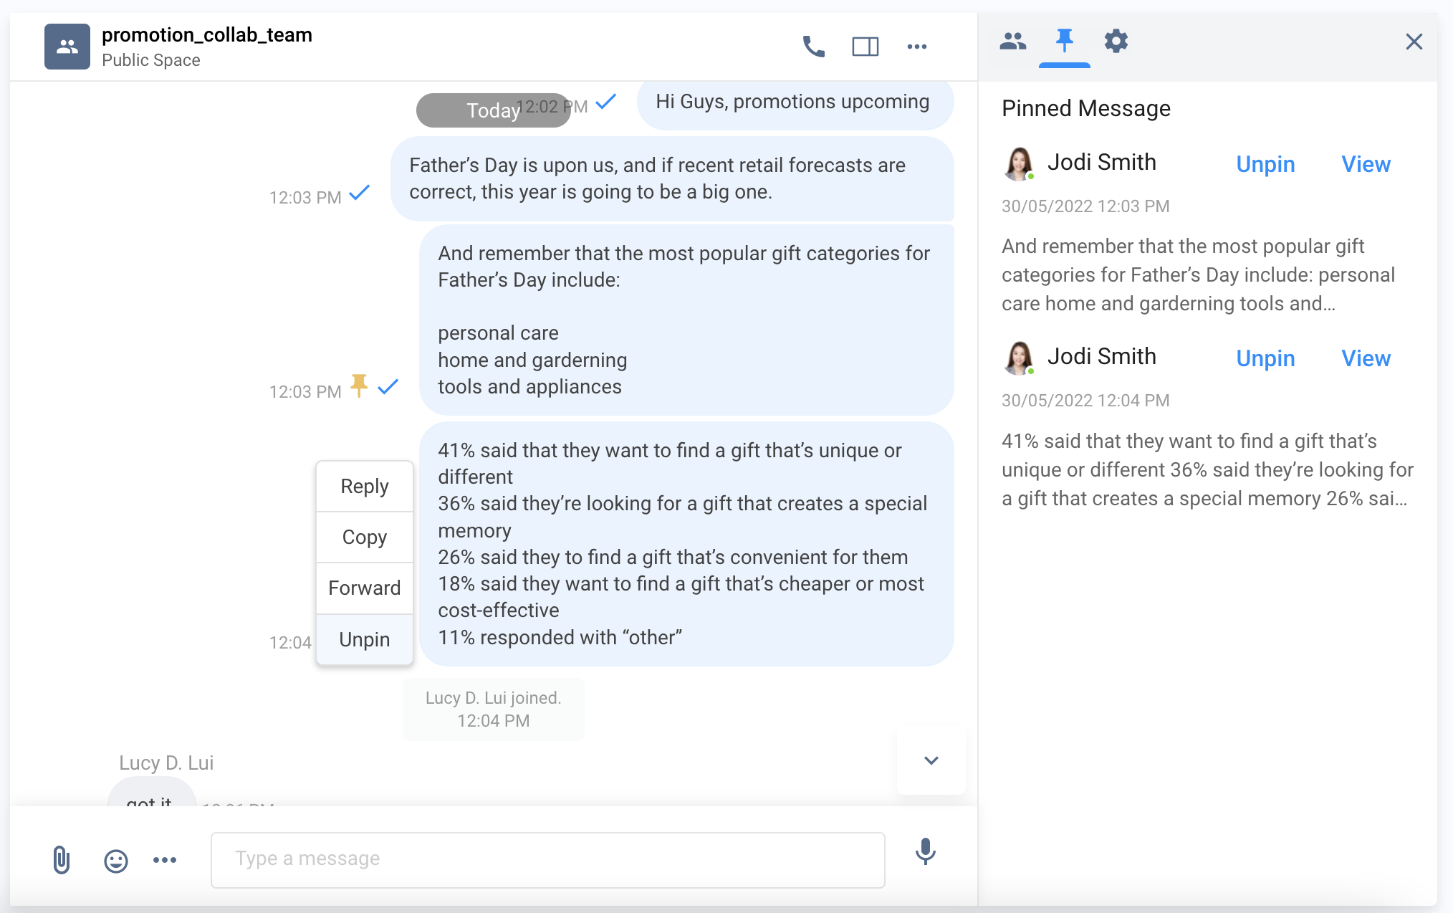The height and width of the screenshot is (913, 1453).
Task: Click the Pinned Message heading
Action: (x=1085, y=108)
